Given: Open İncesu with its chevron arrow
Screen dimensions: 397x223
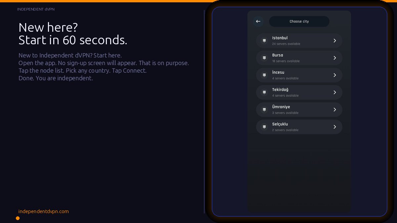Looking at the screenshot, I should (x=335, y=75).
